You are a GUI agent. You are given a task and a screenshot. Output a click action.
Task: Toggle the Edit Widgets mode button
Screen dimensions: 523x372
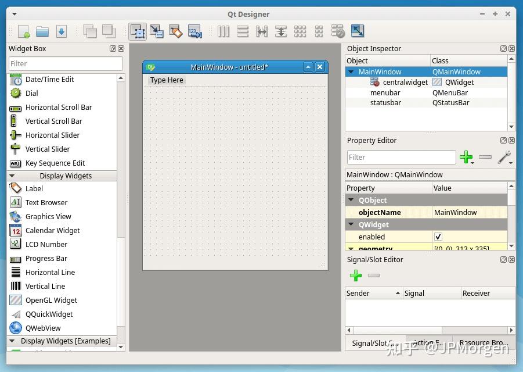(x=138, y=32)
